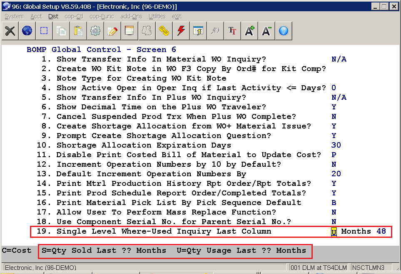This screenshot has height=274, width=401.
Task: Click the red Tt font icon
Action: coord(232,31)
